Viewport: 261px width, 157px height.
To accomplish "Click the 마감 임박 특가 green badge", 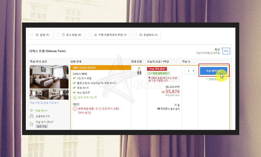I will pyautogui.click(x=159, y=73).
